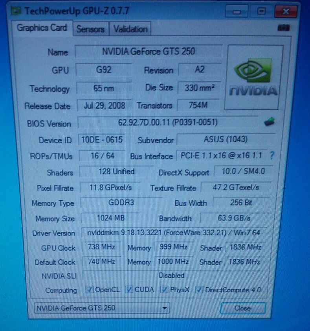
Task: Click the Close button
Action: (243, 308)
